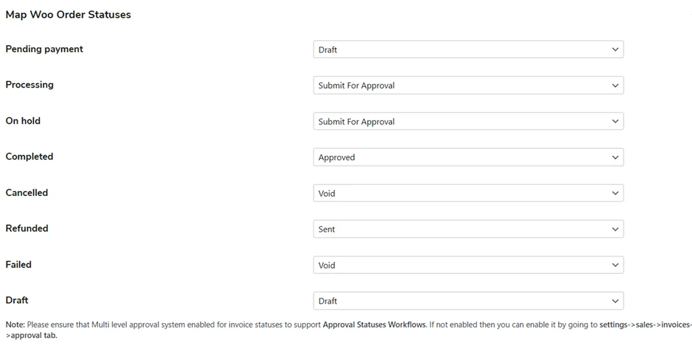The width and height of the screenshot is (692, 346).
Task: Click the Pending payment label
Action: 44,49
